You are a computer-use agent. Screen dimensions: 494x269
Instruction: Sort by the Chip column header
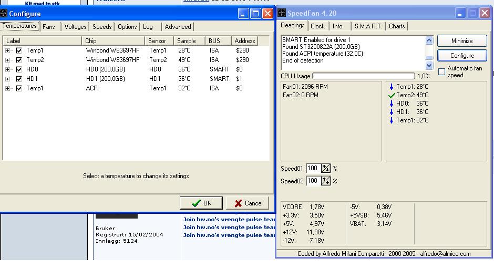[x=113, y=41]
